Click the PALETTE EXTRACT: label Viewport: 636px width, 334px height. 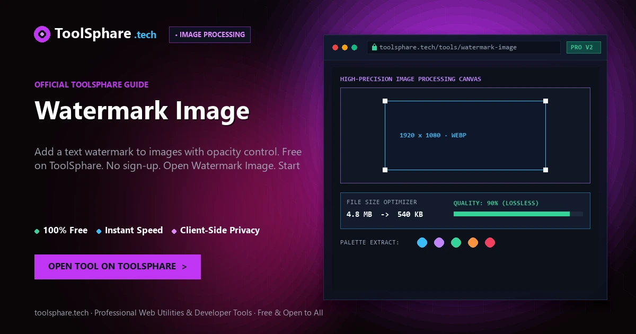click(x=370, y=242)
